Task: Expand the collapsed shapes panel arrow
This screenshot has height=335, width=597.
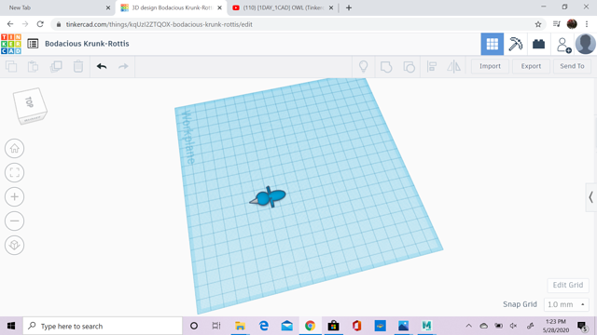Action: pyautogui.click(x=590, y=197)
